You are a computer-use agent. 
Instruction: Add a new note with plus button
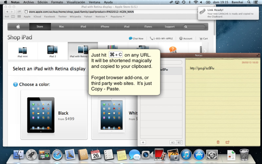tap(143, 142)
